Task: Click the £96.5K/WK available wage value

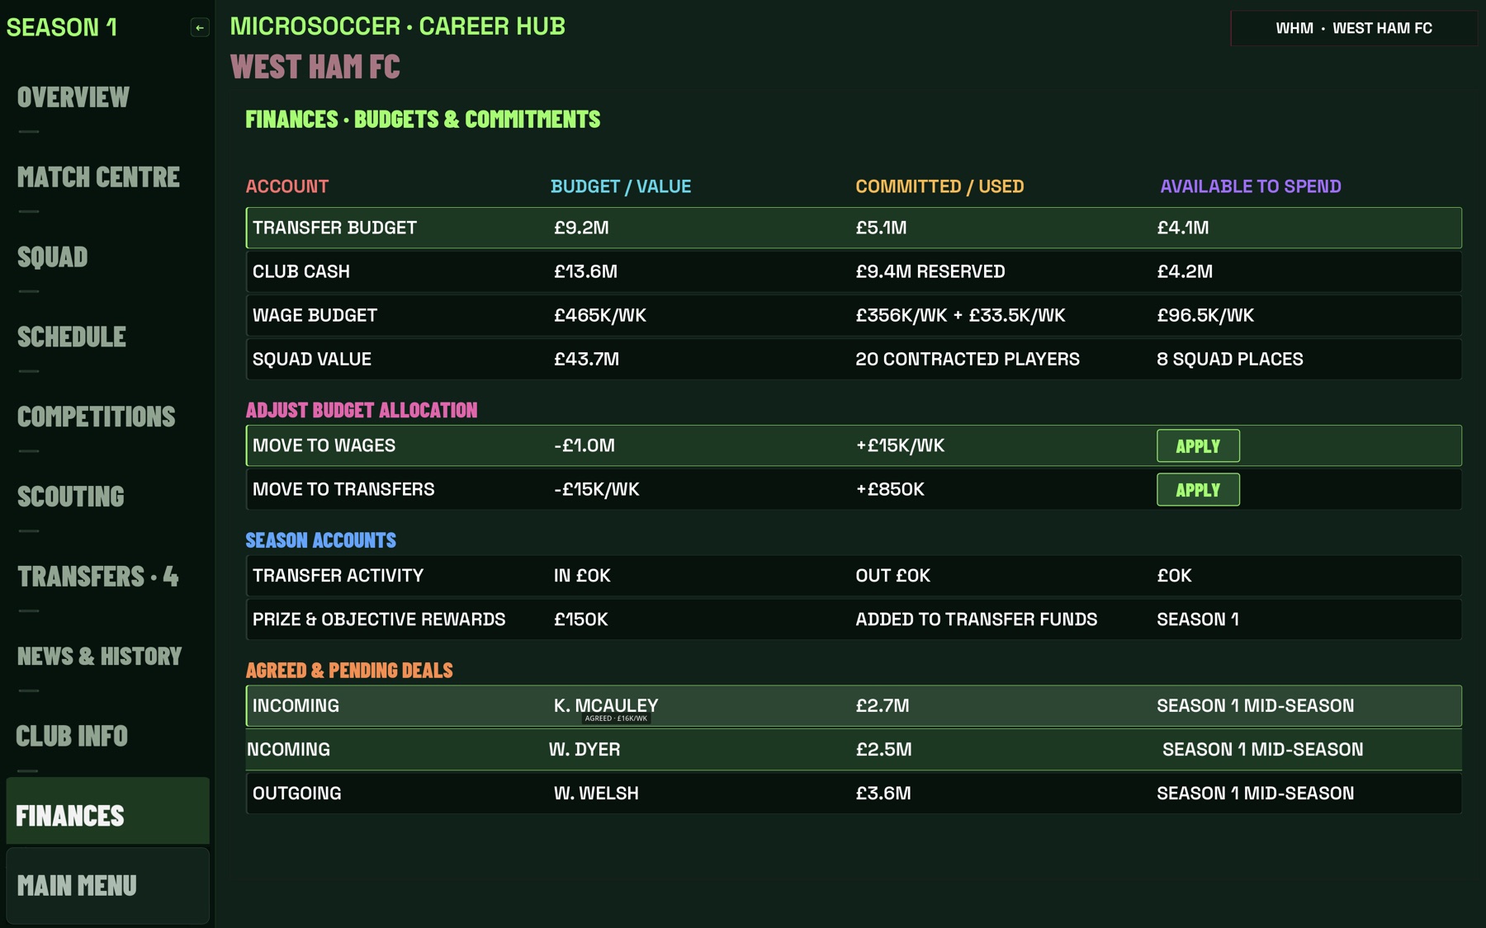Action: (1205, 315)
